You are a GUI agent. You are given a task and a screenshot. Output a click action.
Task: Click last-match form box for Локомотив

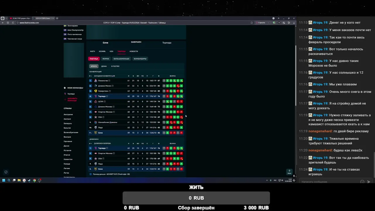tap(181, 81)
